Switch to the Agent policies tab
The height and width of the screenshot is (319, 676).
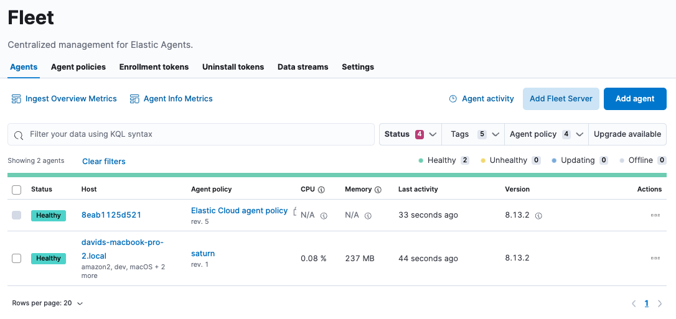(78, 67)
